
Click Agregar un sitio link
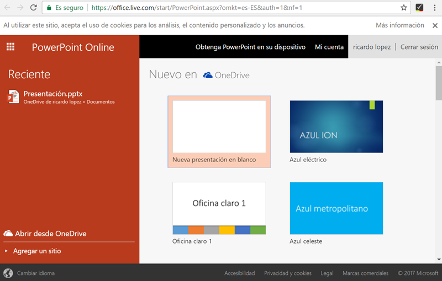(37, 251)
